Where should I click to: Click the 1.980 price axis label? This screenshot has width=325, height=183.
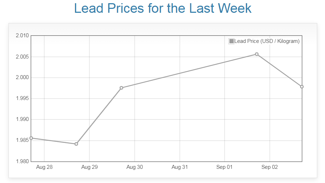pos(22,161)
